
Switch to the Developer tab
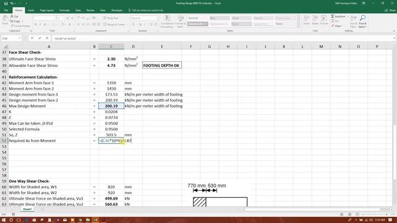[x=117, y=11]
